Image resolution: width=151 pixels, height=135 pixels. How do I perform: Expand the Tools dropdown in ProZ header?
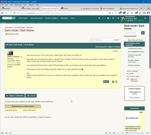[x=73, y=18]
